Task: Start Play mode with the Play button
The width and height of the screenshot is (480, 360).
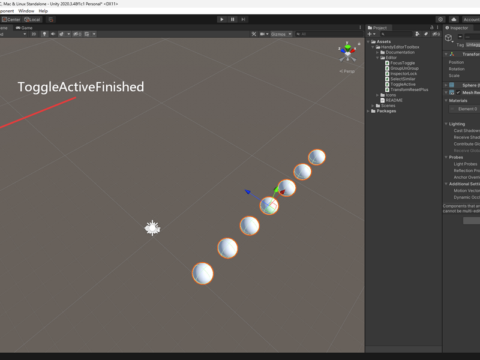Action: pyautogui.click(x=221, y=19)
